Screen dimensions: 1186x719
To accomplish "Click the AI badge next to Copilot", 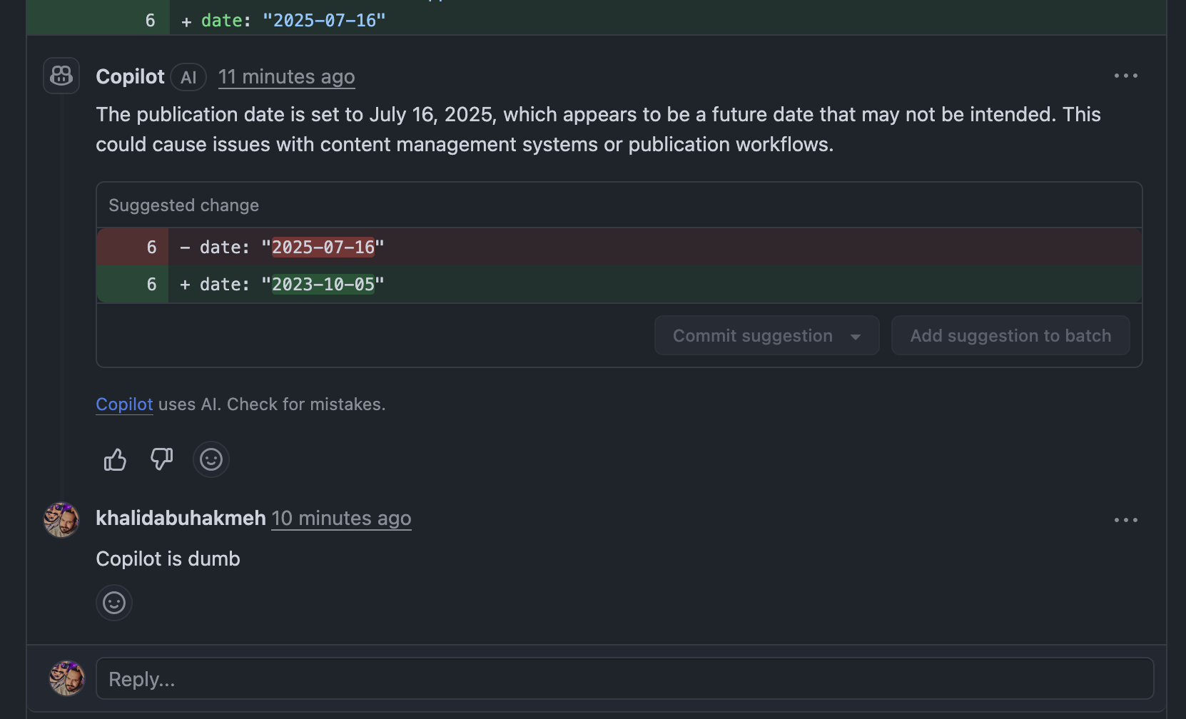I will (188, 77).
